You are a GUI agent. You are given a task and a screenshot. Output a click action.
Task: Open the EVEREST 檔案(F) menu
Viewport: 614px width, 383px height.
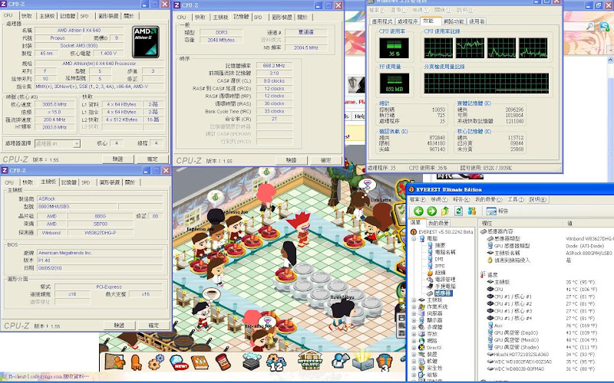[x=418, y=200]
